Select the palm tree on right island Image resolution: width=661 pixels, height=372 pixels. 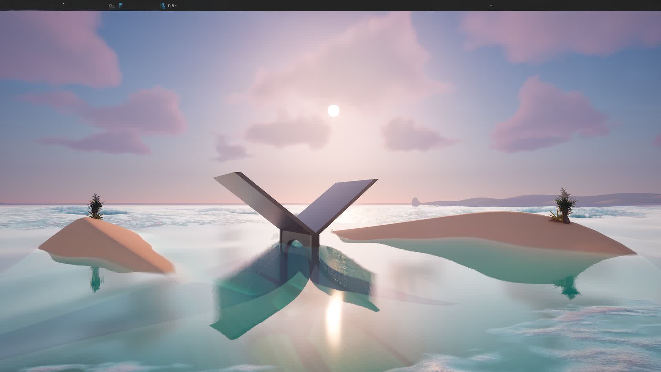565,205
